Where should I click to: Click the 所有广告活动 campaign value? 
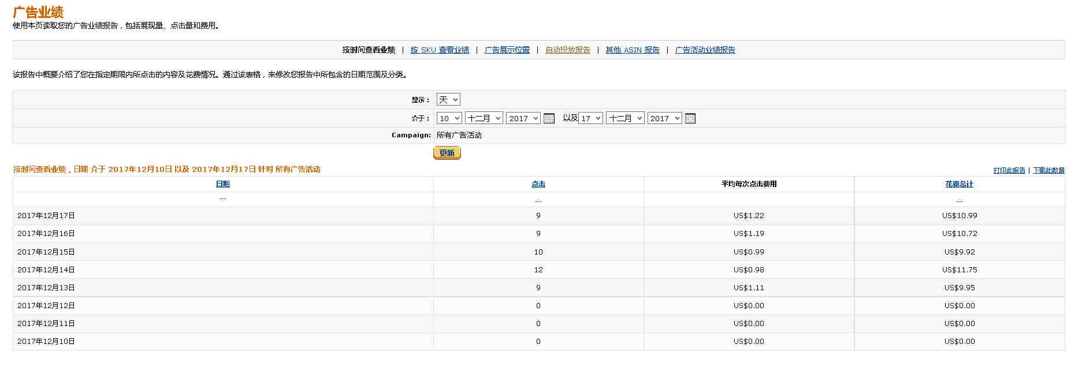pos(459,135)
